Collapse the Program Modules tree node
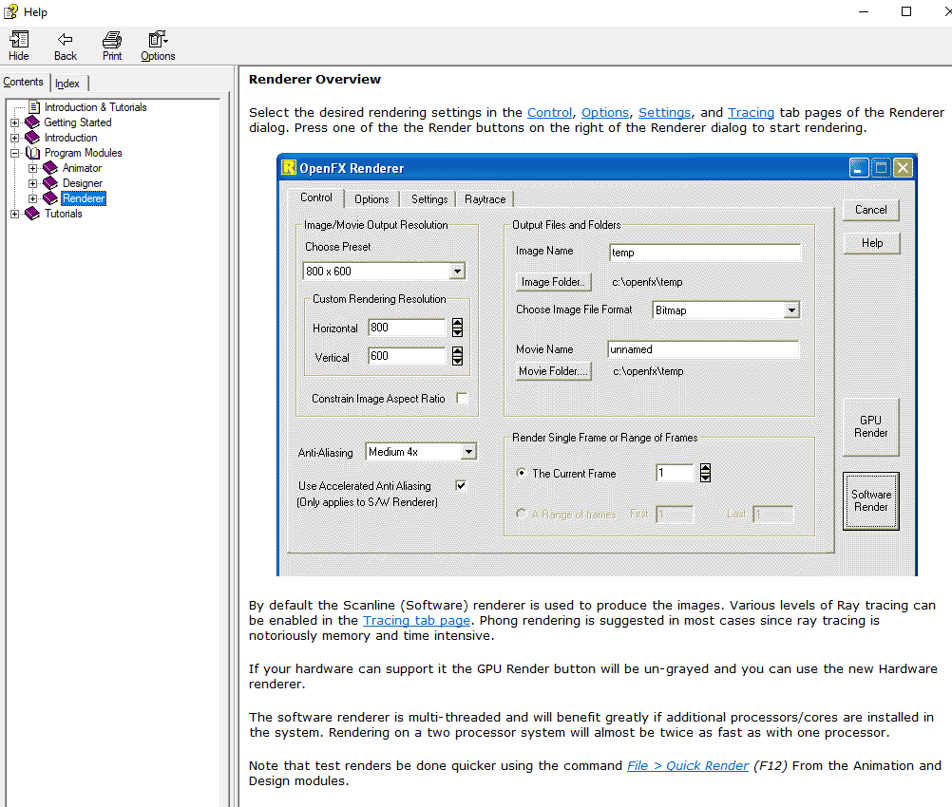 coord(14,153)
